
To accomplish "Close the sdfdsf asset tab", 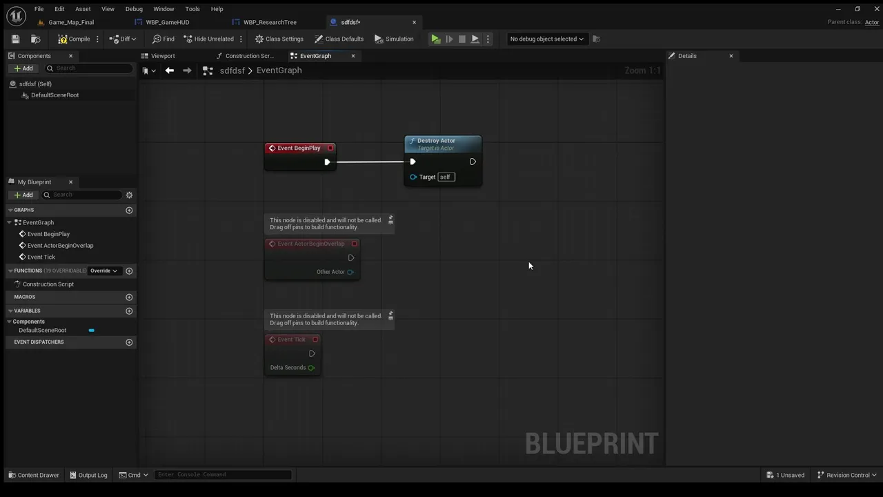I will [x=414, y=22].
